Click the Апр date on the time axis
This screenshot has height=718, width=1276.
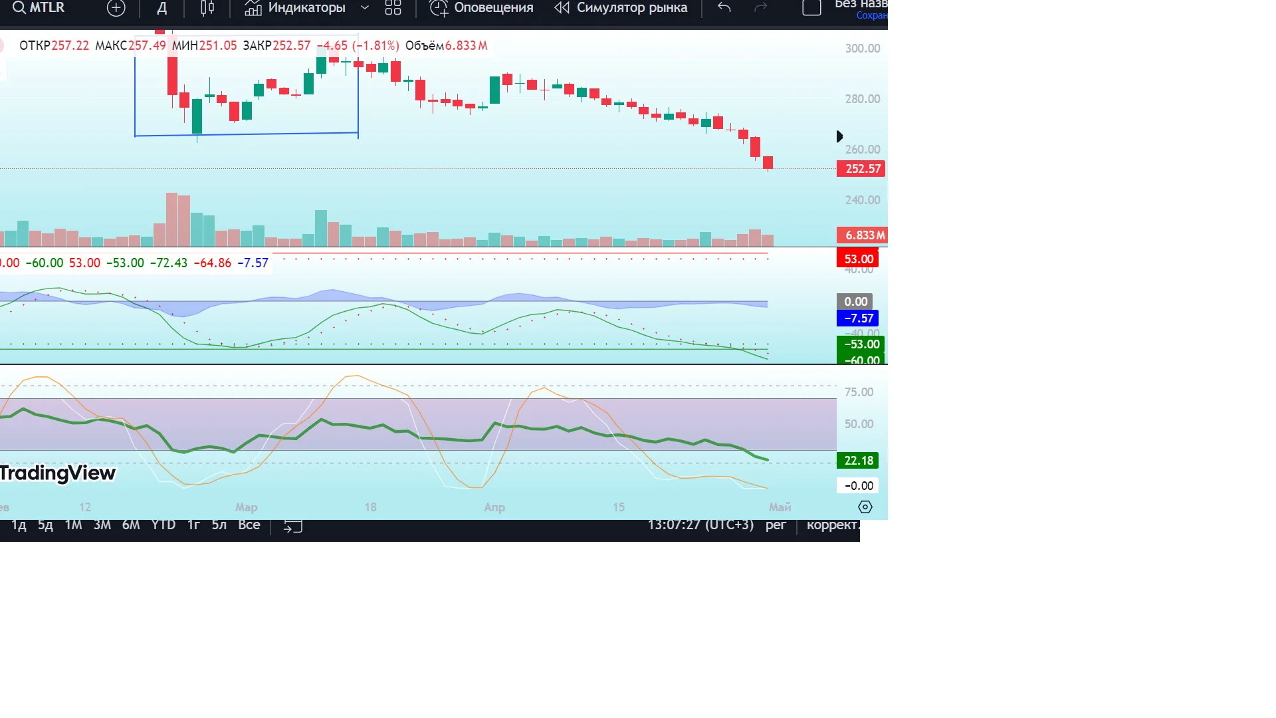coord(494,507)
